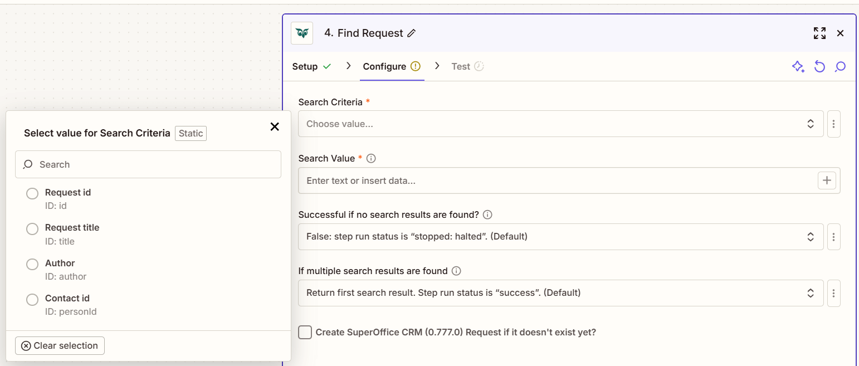Screen dimensions: 859x366
Task: Switch to the Test tab
Action: pyautogui.click(x=461, y=66)
